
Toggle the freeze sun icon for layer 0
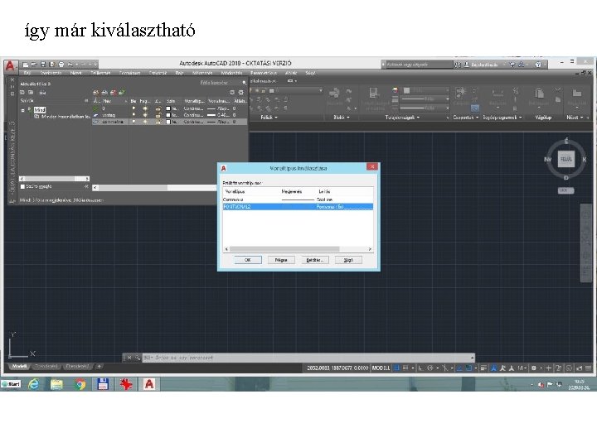pyautogui.click(x=145, y=108)
